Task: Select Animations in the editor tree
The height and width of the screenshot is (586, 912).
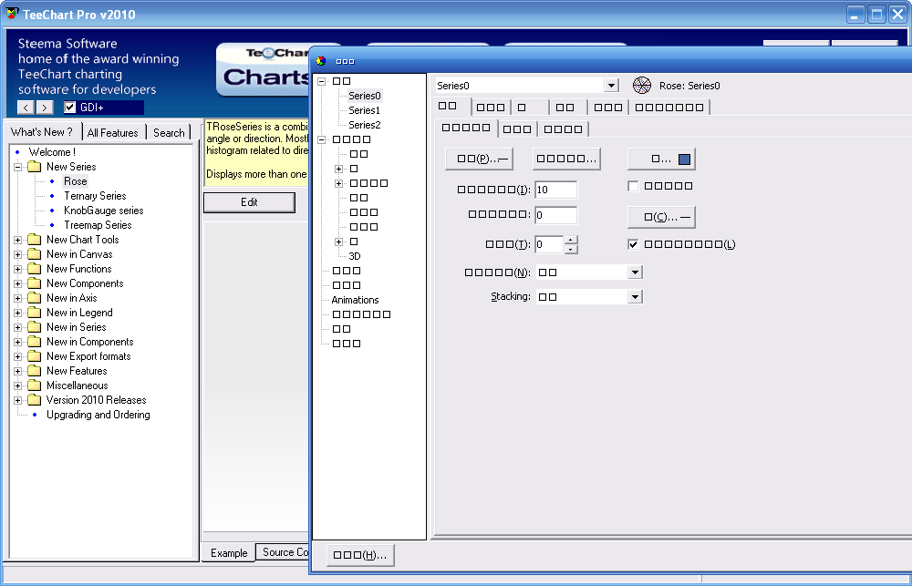Action: [x=355, y=300]
